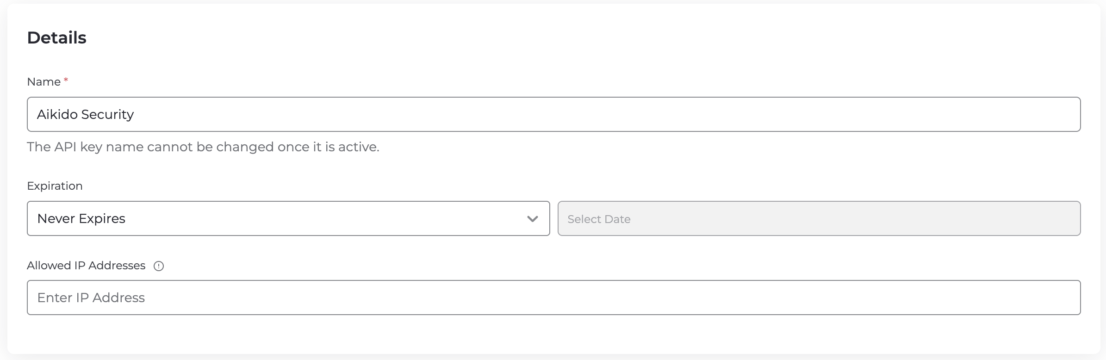This screenshot has height=360, width=1106.
Task: Click the Allowed IP Addresses info icon
Action: pyautogui.click(x=159, y=266)
